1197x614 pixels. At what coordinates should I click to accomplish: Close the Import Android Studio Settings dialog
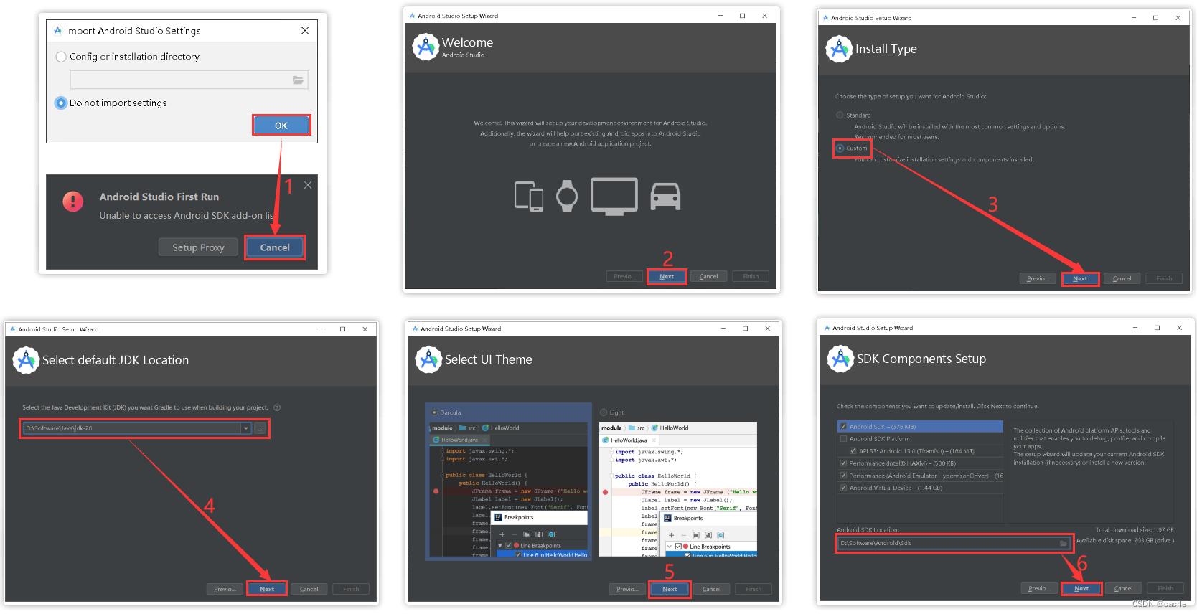[x=305, y=31]
